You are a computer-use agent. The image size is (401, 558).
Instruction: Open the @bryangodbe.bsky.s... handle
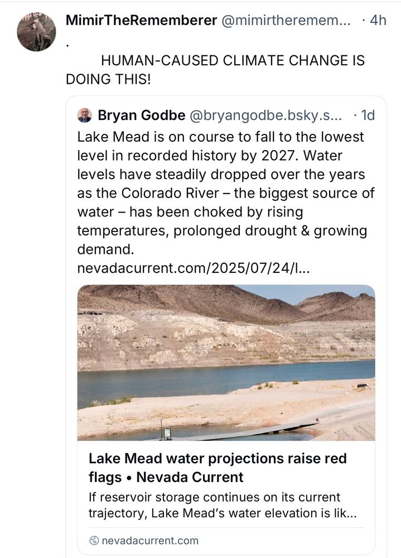pyautogui.click(x=265, y=116)
